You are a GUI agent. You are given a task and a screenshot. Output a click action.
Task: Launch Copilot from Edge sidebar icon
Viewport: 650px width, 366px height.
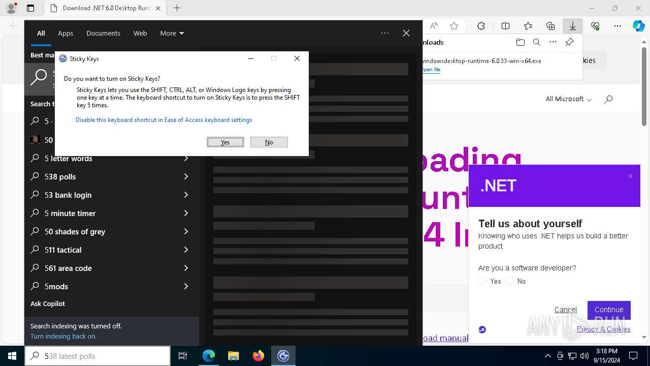[x=638, y=26]
